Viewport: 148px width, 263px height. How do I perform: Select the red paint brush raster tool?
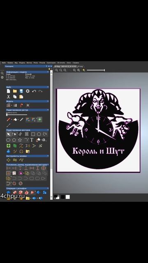[x=8, y=120]
